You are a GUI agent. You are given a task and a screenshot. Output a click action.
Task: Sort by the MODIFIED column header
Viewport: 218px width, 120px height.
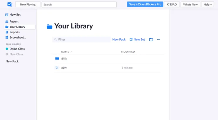pos(128,52)
